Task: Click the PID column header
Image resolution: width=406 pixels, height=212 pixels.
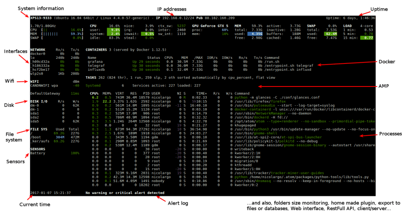Action: click(146, 93)
